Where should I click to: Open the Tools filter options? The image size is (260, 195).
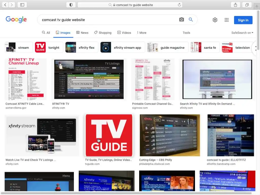[186, 33]
